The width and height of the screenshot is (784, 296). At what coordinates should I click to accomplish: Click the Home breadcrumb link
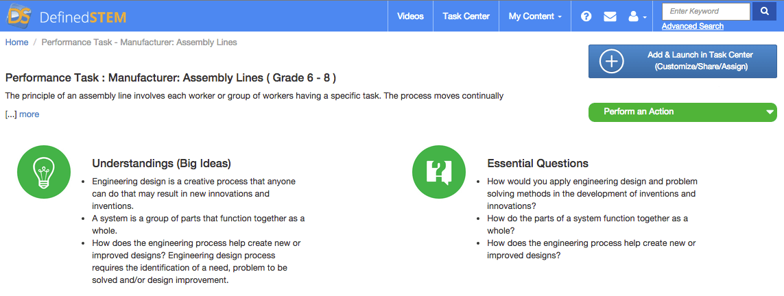[16, 42]
